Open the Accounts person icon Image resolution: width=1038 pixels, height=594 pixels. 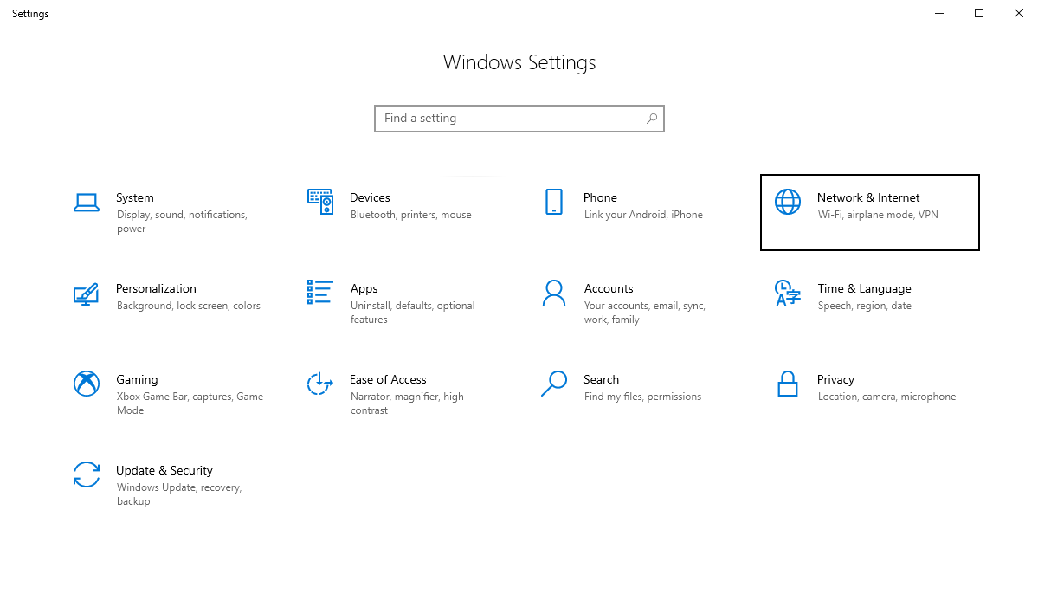pyautogui.click(x=554, y=294)
